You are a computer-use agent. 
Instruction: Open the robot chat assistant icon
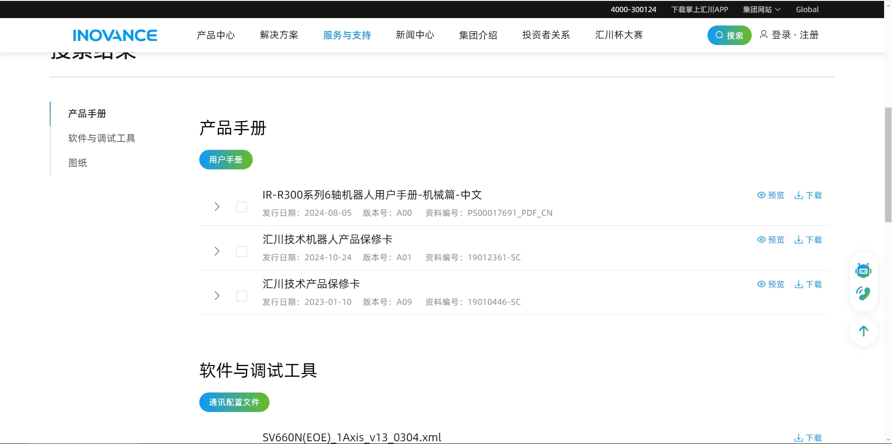863,270
